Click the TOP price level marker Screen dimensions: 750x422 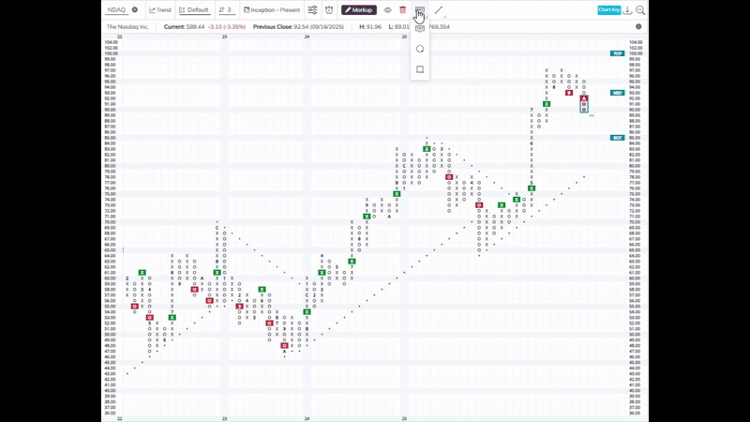point(618,53)
